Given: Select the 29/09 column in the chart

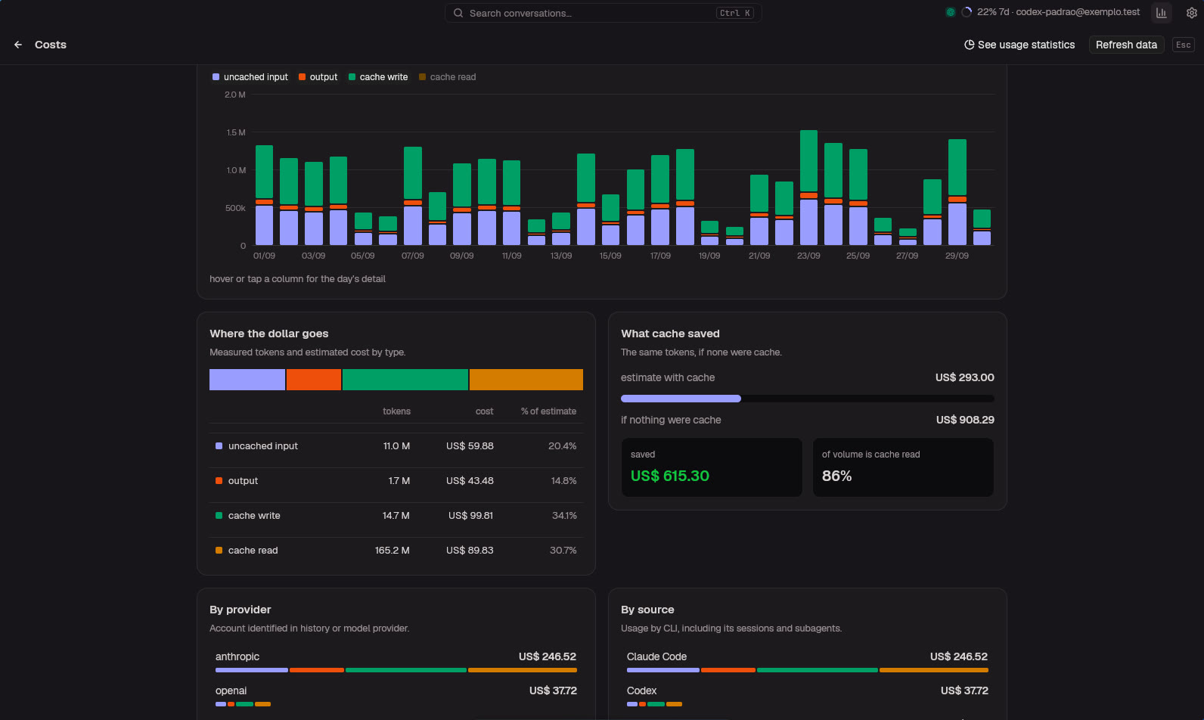Looking at the screenshot, I should pos(957,192).
